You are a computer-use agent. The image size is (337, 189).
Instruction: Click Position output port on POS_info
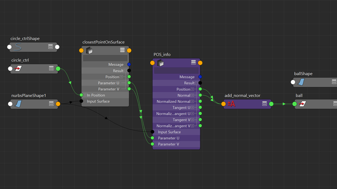200,89
